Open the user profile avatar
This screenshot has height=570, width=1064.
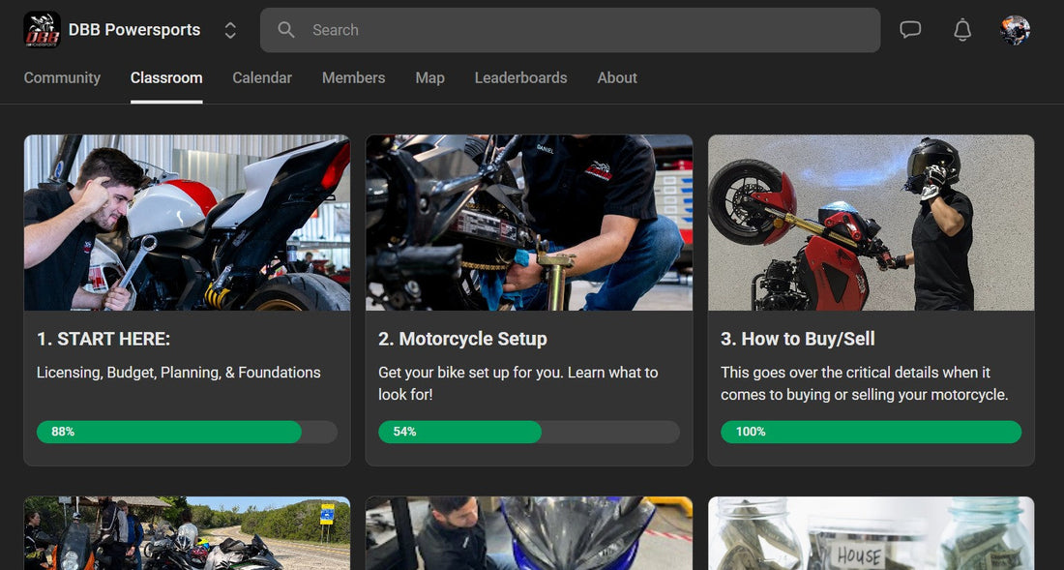point(1015,30)
